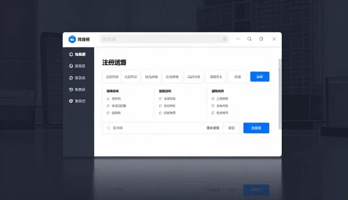348x200 pixels.
Task: Close the window with the X button
Action: [x=274, y=39]
